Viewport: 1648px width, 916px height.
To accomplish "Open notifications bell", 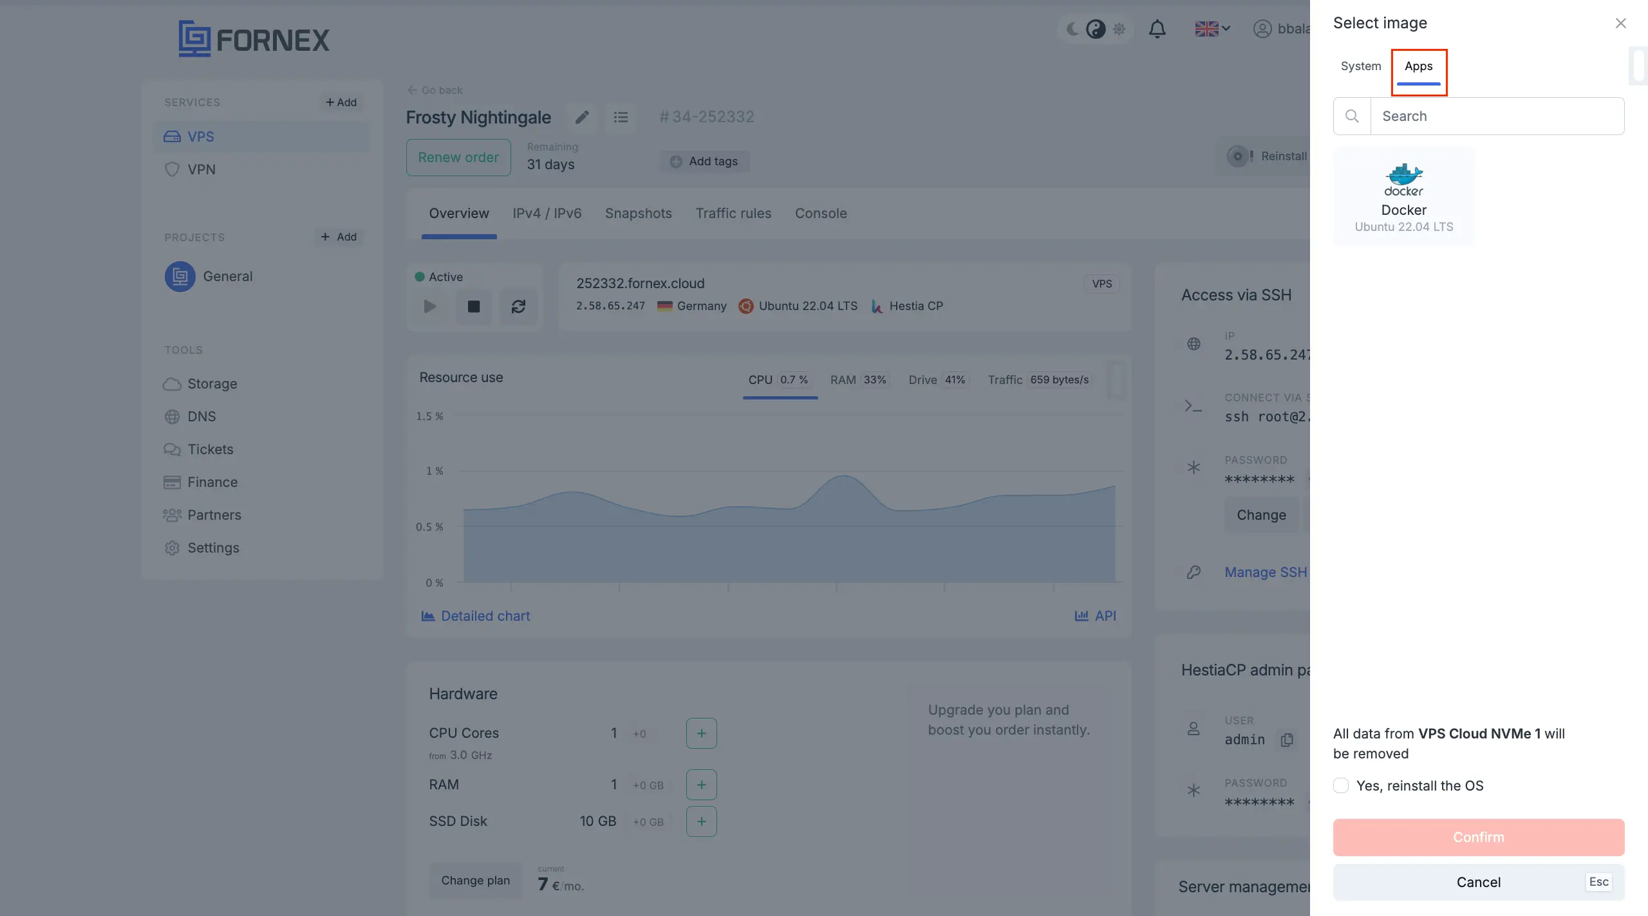I will coord(1157,29).
